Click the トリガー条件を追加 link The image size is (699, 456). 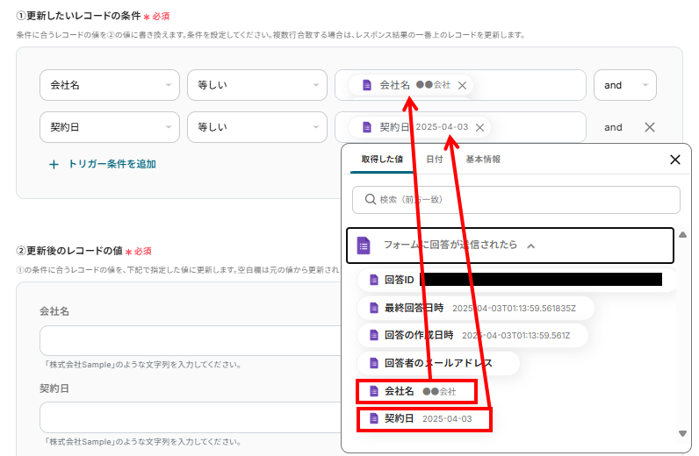point(112,164)
